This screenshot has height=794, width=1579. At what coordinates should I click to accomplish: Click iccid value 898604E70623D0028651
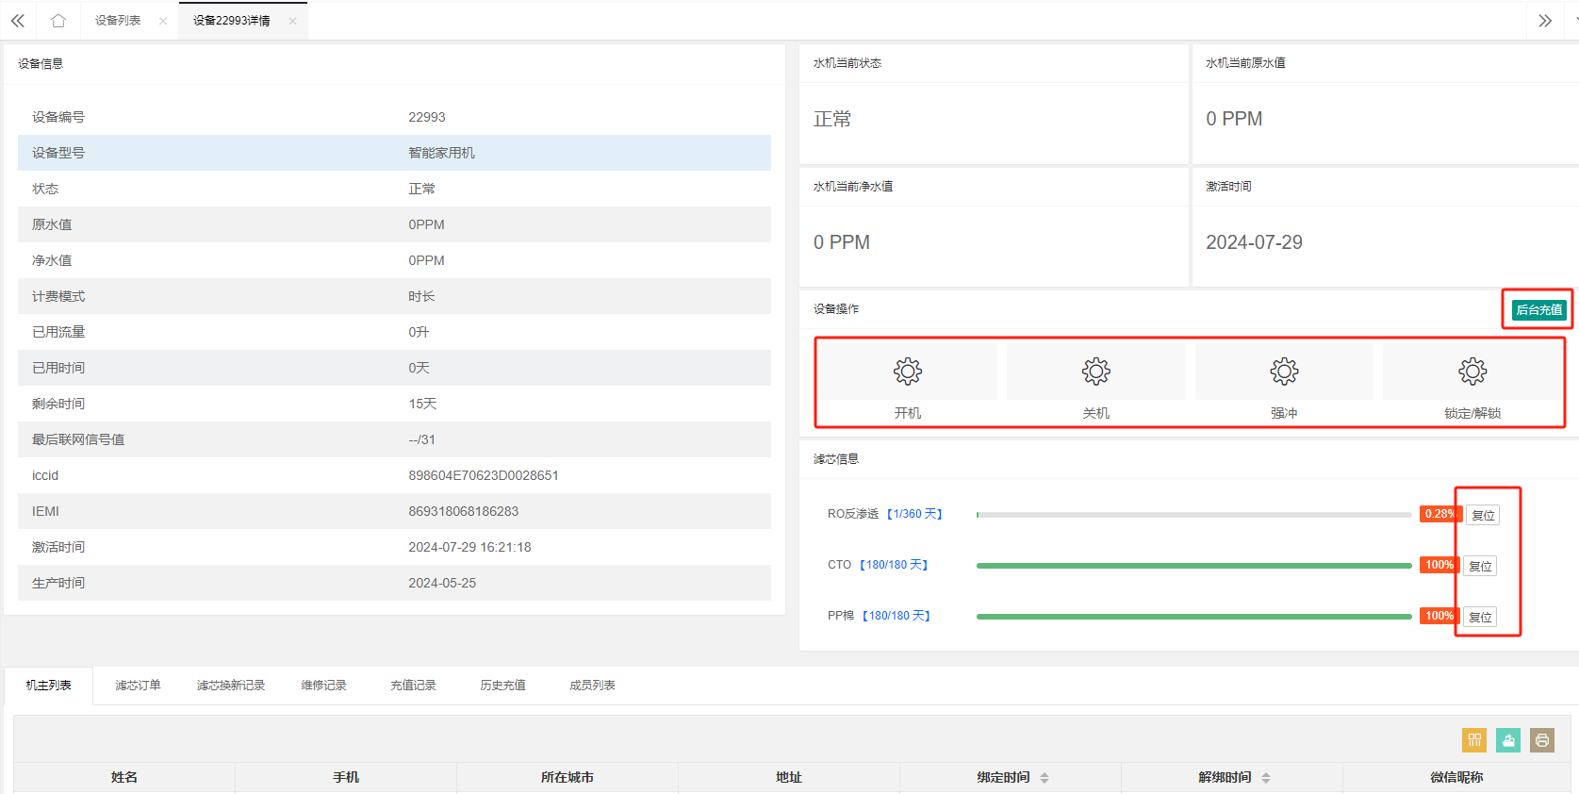[x=484, y=475]
